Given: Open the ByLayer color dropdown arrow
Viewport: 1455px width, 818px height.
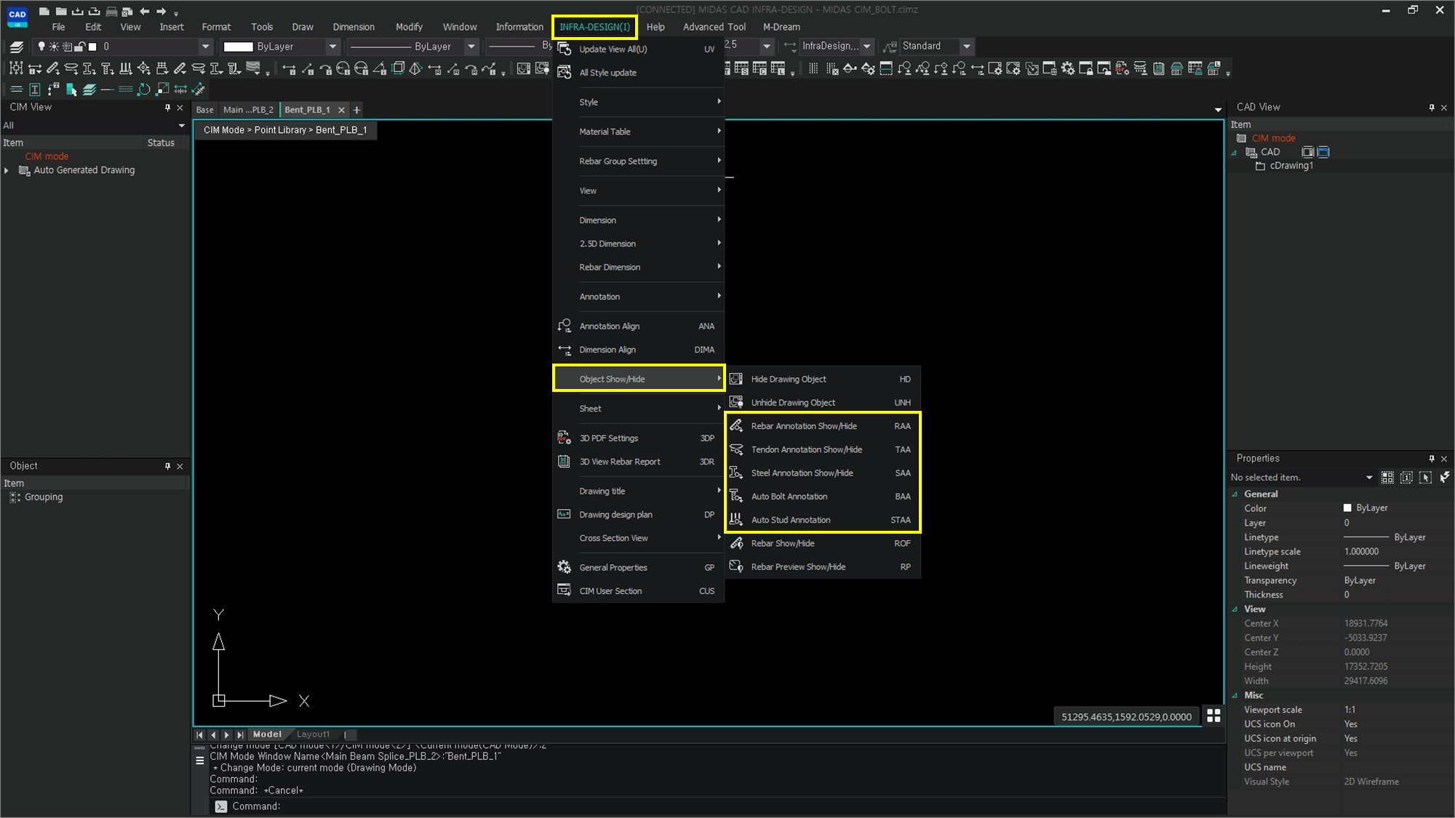Looking at the screenshot, I should 333,47.
